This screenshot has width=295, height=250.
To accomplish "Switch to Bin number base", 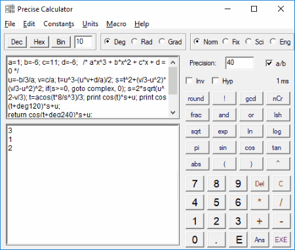I will [x=61, y=42].
